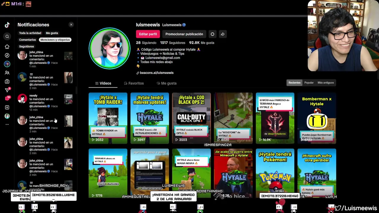Click the 1517 Seguidores count

tap(173, 43)
